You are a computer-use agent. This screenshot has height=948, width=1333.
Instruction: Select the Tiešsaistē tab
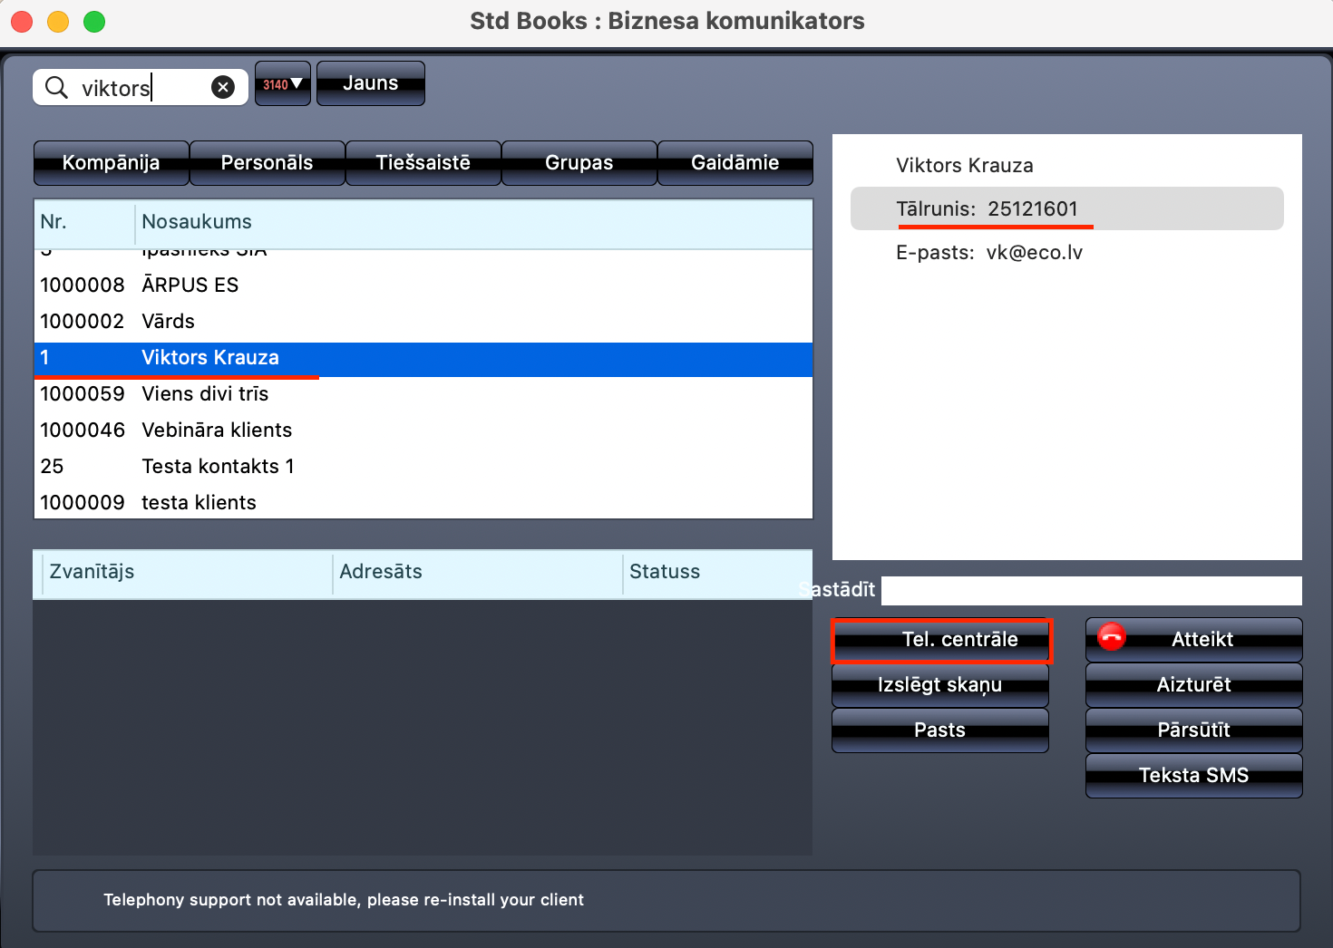point(423,163)
